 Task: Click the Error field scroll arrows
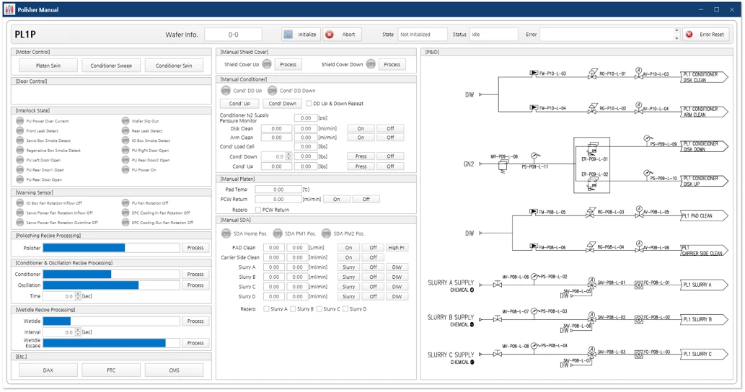[x=676, y=35]
